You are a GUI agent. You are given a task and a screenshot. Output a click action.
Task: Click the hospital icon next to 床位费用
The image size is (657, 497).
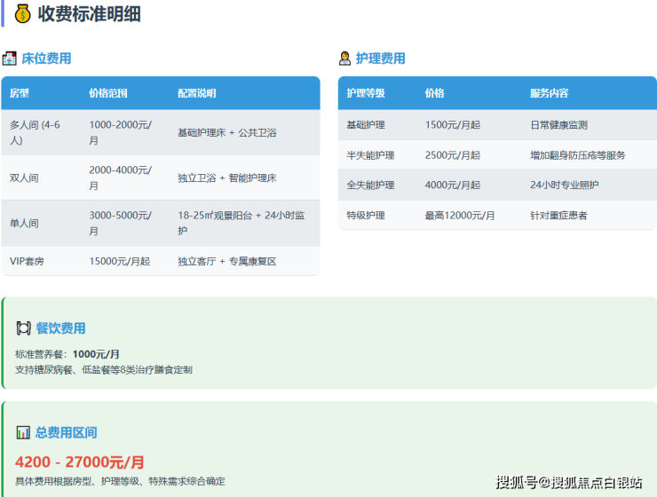10,59
